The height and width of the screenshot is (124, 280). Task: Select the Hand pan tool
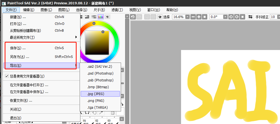pos(94,113)
